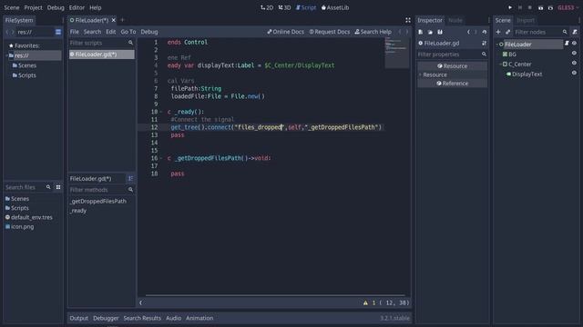The height and width of the screenshot is (327, 583).
Task: Load an existing resource in Inspector
Action: [430, 33]
